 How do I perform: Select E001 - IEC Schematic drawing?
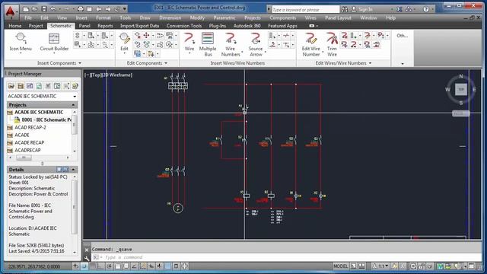(46, 119)
